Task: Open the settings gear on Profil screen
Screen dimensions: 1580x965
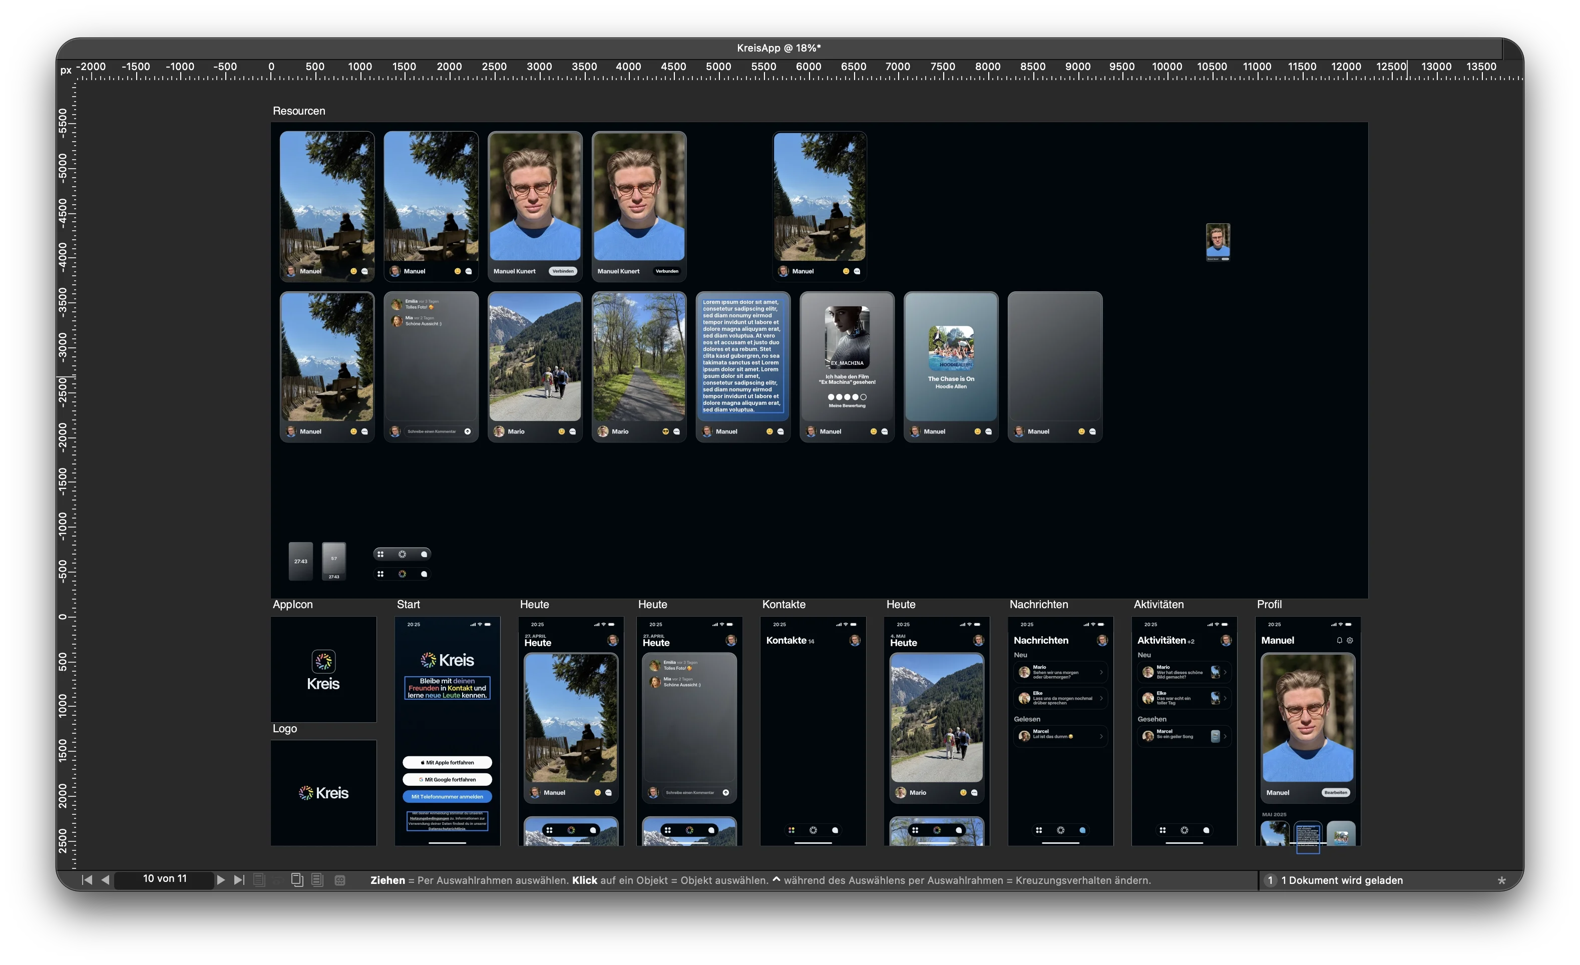Action: tap(1350, 641)
